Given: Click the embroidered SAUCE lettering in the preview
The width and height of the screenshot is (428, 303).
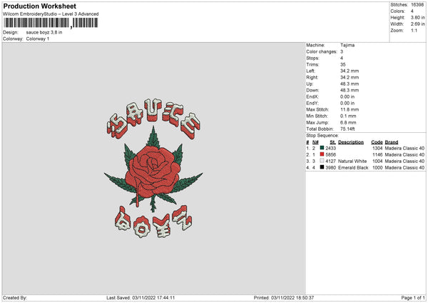Looking at the screenshot, I should click(153, 119).
